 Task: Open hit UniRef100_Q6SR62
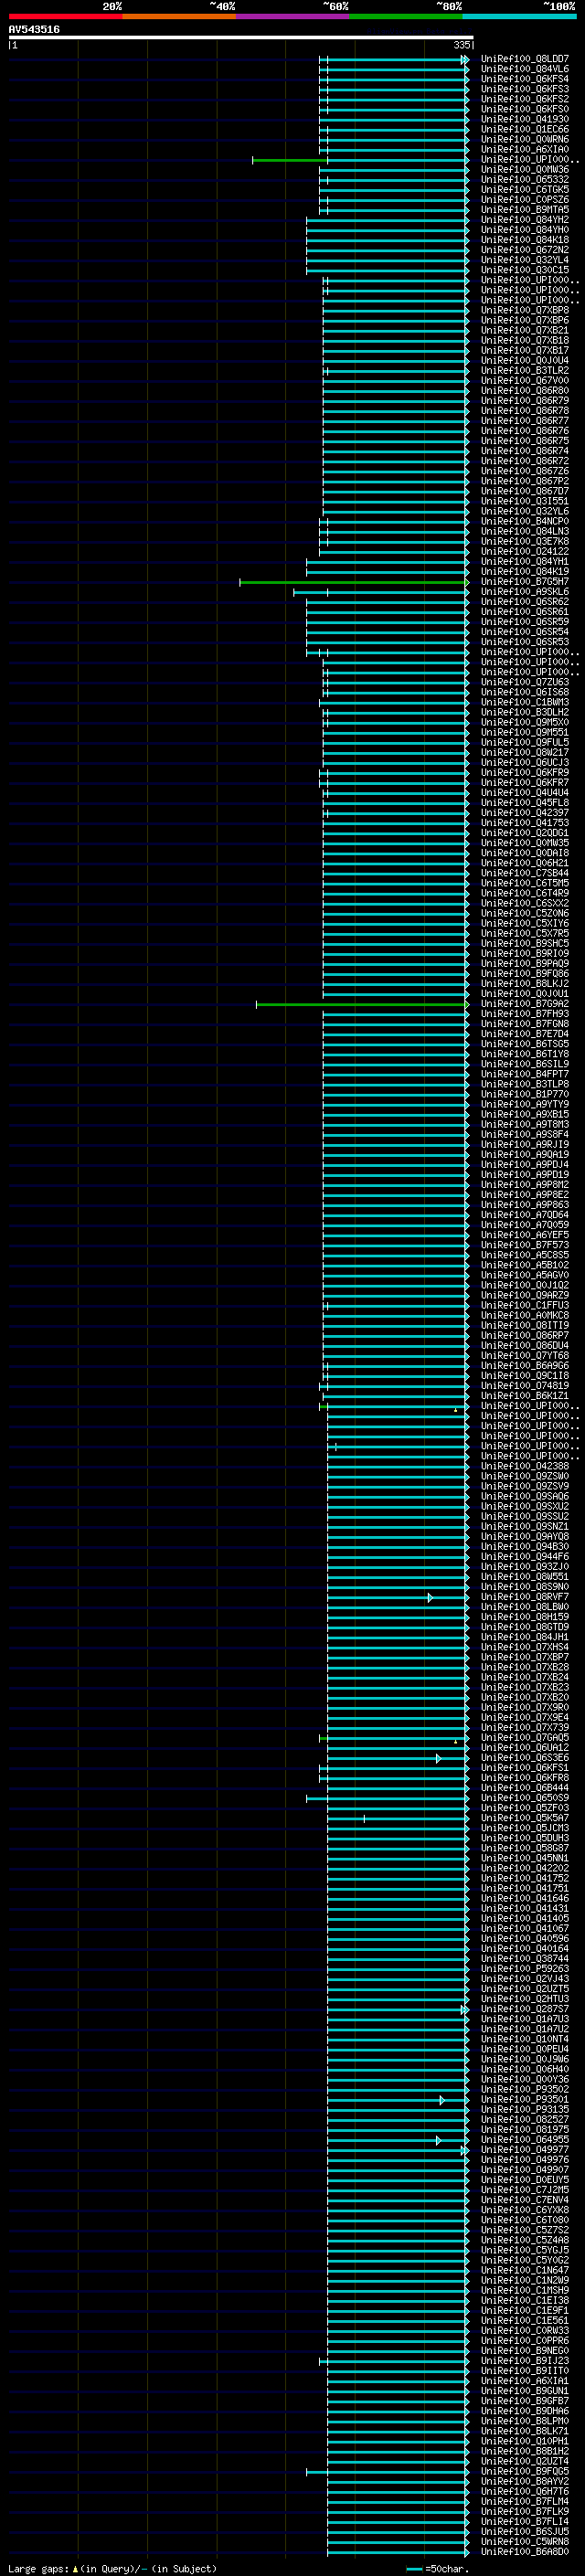click(x=524, y=601)
